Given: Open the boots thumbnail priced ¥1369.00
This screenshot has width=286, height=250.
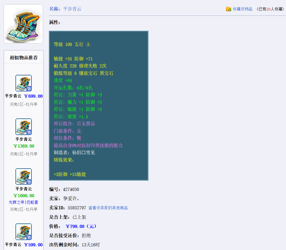Looking at the screenshot, I should 24,127.
